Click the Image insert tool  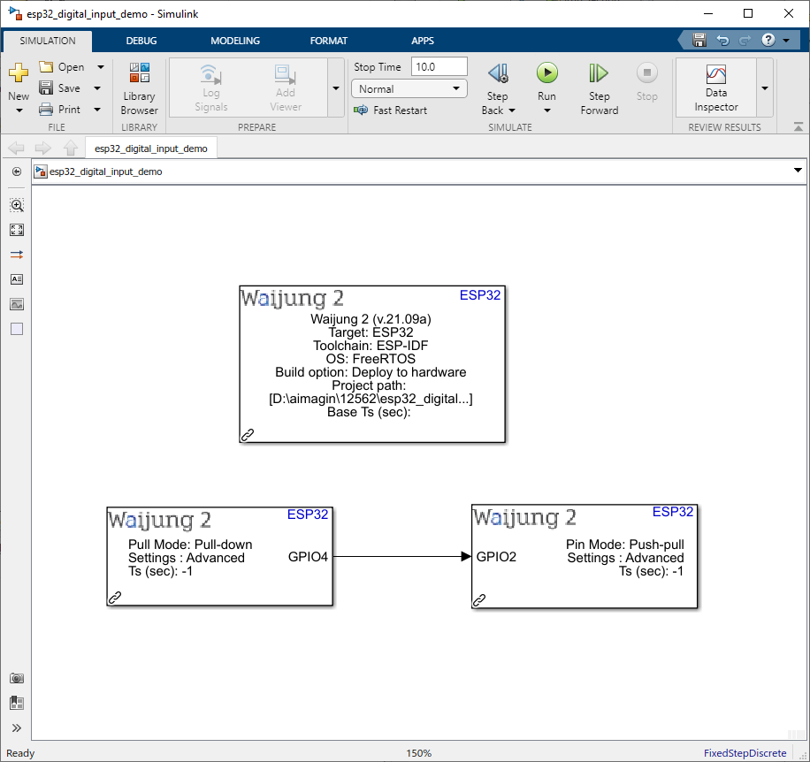coord(17,304)
